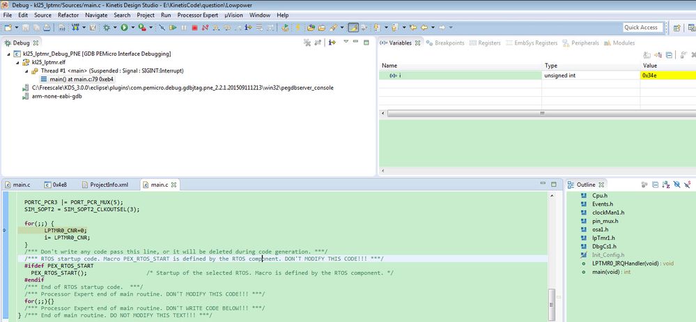
Task: Open the Run Last Tool dropdown arrow
Action: point(151,28)
